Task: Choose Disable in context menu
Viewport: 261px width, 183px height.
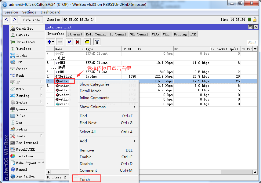Action: [108, 164]
